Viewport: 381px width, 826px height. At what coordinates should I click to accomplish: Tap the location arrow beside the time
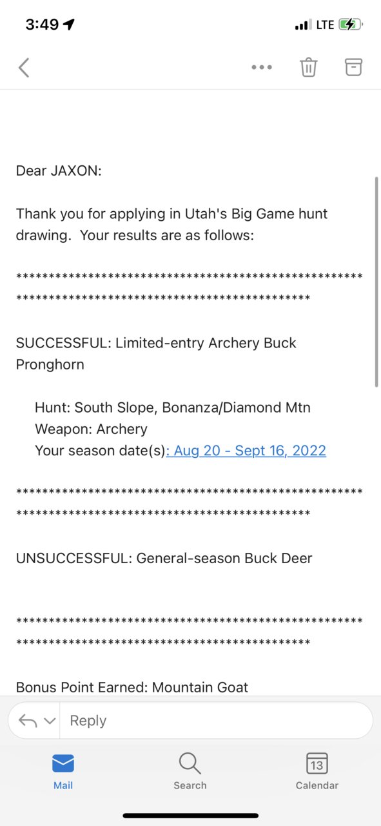[69, 25]
